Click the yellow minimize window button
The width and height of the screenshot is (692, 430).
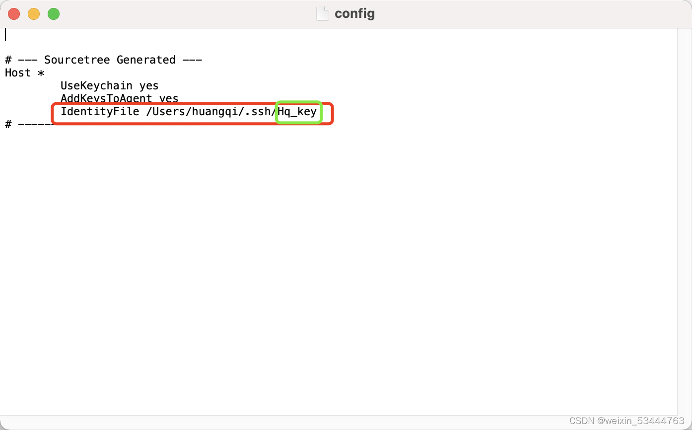[34, 14]
